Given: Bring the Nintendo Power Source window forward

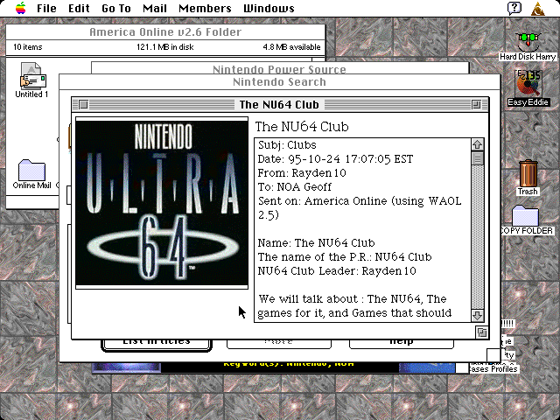Looking at the screenshot, I should point(279,68).
